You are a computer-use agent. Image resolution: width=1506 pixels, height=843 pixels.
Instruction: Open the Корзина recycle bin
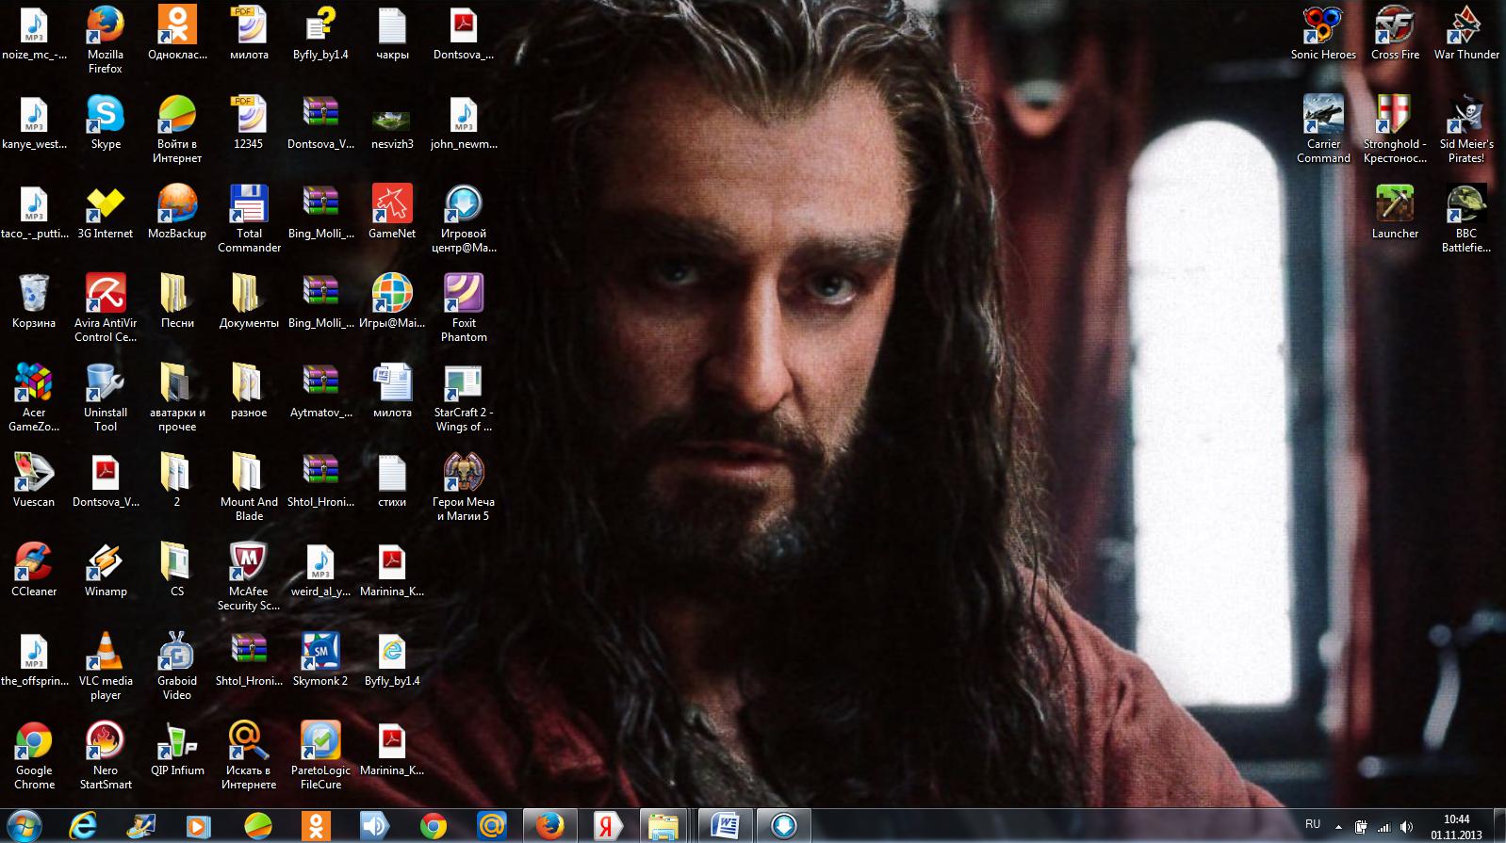pos(34,301)
